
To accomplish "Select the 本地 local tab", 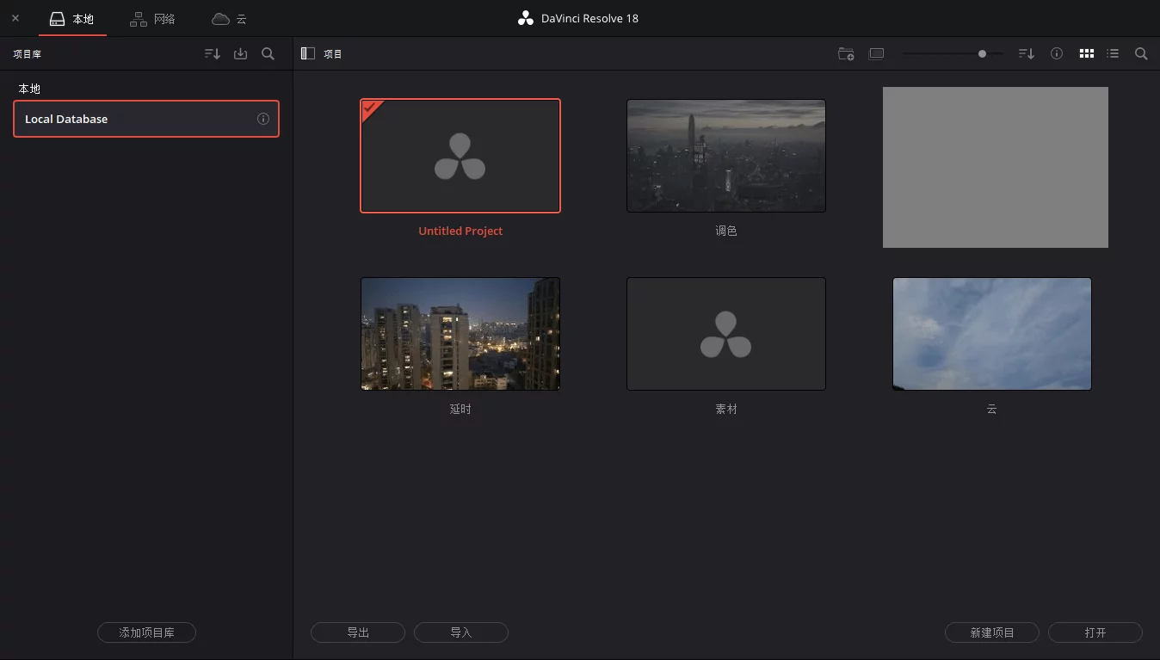I will (x=72, y=18).
